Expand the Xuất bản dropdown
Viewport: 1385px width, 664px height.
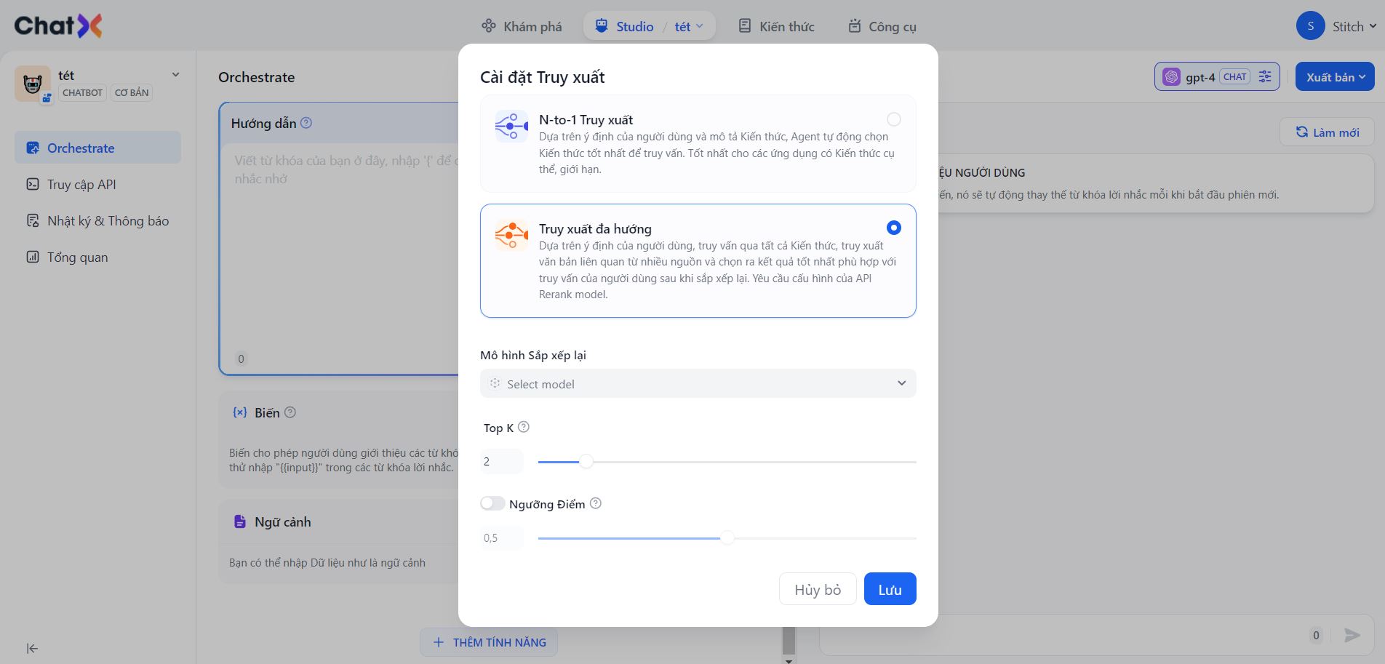click(x=1335, y=77)
